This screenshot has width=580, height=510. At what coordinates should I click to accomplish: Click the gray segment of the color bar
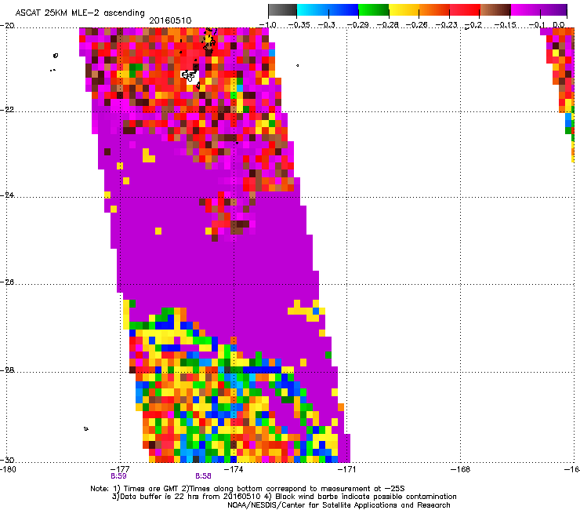(x=283, y=9)
